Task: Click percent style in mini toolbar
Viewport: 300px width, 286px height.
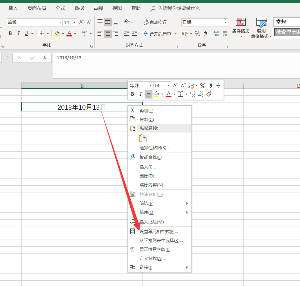Action: (203, 85)
